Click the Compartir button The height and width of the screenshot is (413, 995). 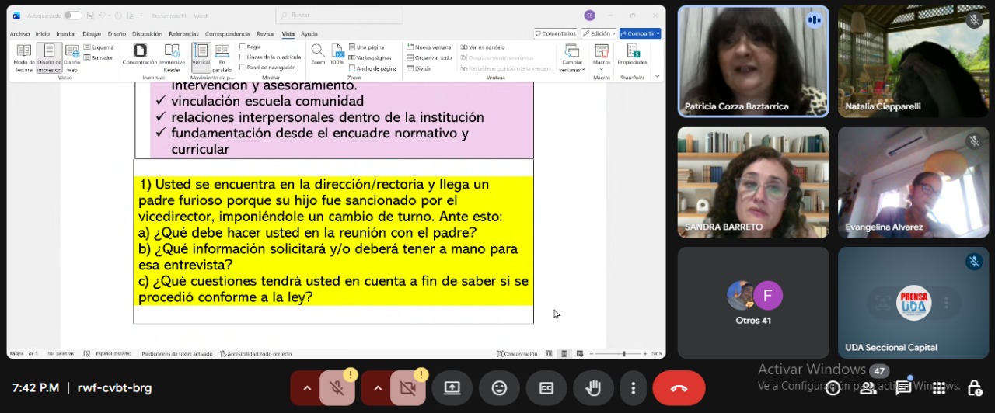pos(640,34)
